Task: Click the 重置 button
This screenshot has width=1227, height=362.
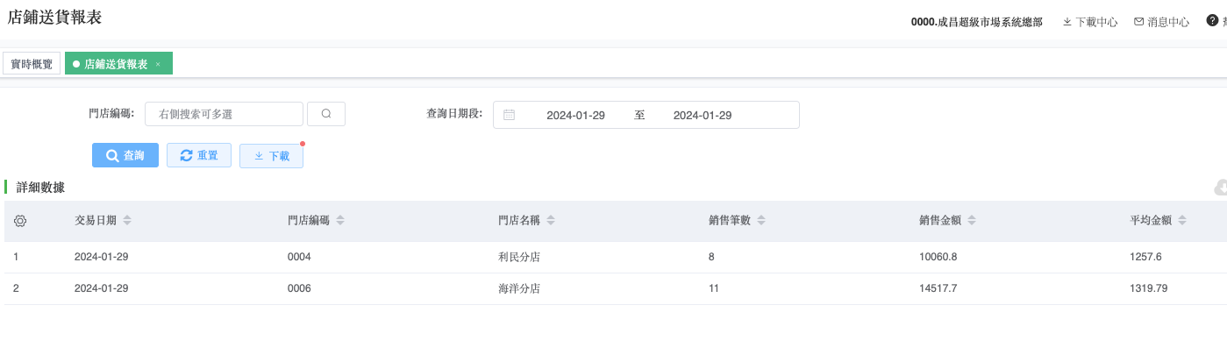Action: pyautogui.click(x=199, y=155)
